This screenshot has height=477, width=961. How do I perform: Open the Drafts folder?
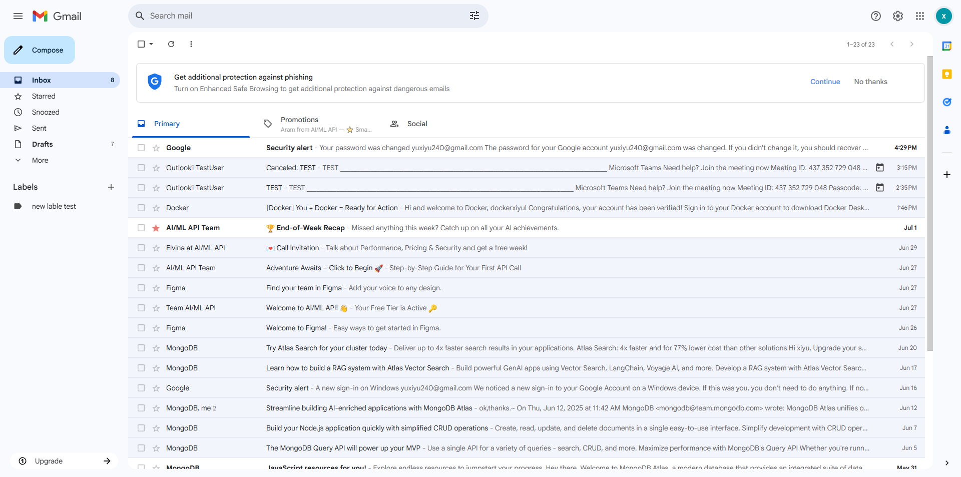click(60, 144)
